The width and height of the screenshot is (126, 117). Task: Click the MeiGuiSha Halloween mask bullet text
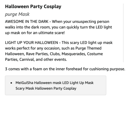54,86
